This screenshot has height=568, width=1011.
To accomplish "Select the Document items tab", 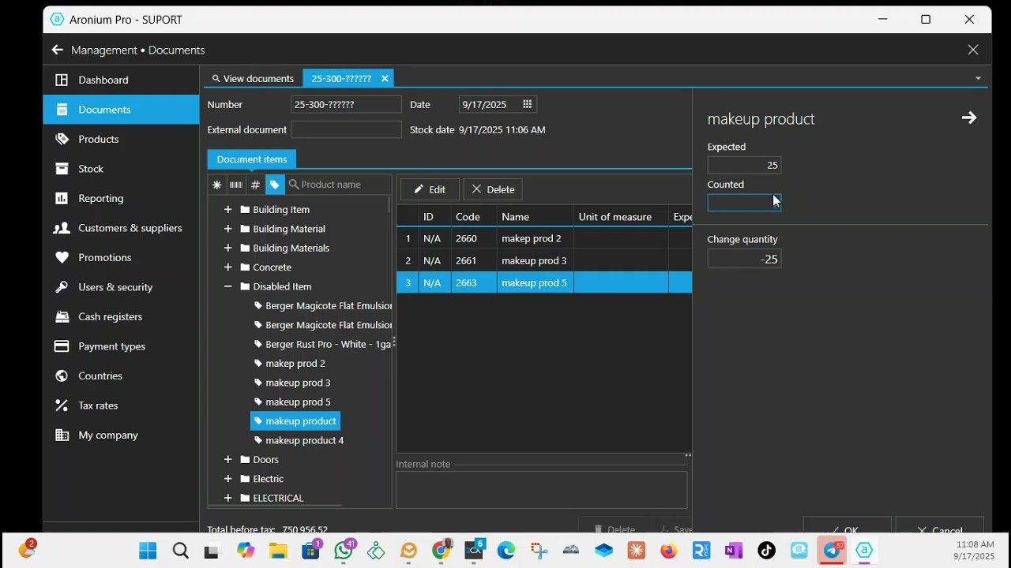I will pyautogui.click(x=252, y=159).
